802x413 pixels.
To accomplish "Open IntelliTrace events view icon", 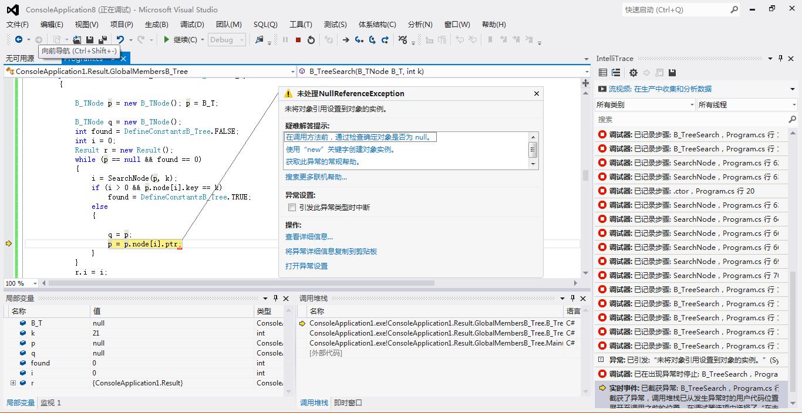I will [x=602, y=73].
